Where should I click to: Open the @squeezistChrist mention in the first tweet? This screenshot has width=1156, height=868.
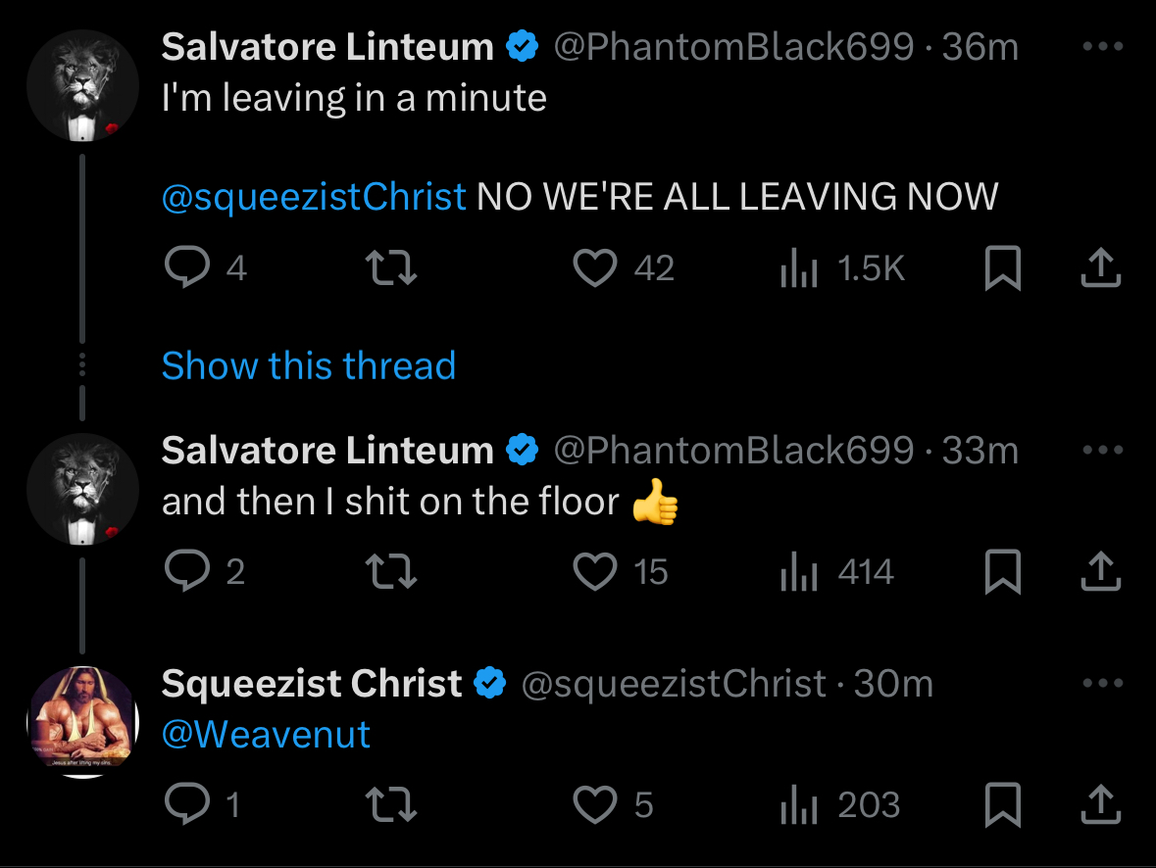pyautogui.click(x=314, y=196)
